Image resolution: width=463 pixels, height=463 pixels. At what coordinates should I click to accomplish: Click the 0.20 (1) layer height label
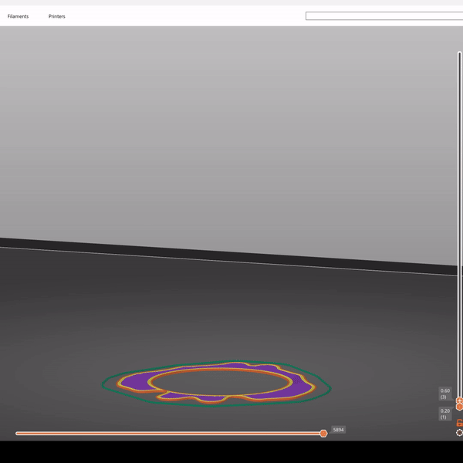445,414
